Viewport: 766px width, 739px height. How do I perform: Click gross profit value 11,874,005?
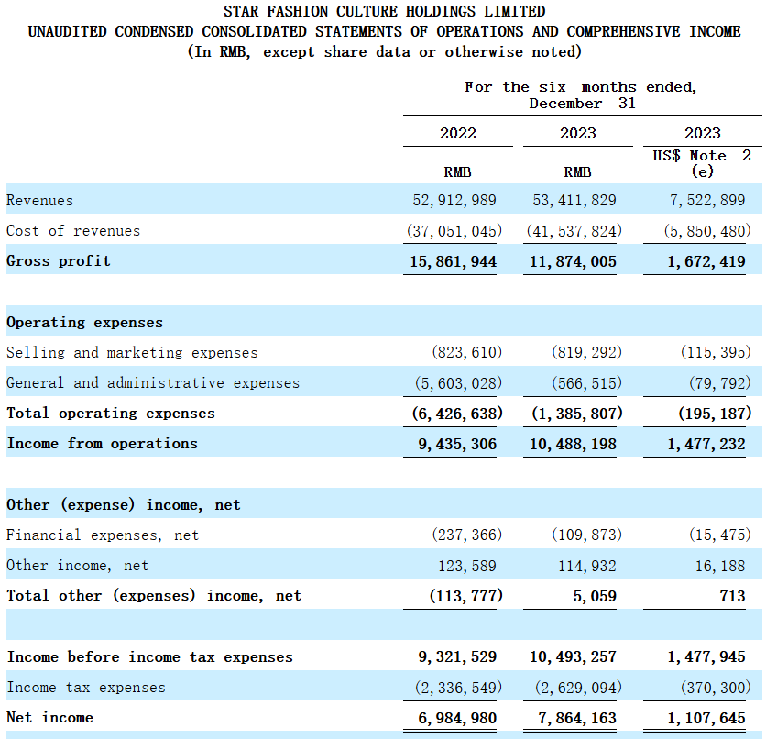(x=573, y=261)
